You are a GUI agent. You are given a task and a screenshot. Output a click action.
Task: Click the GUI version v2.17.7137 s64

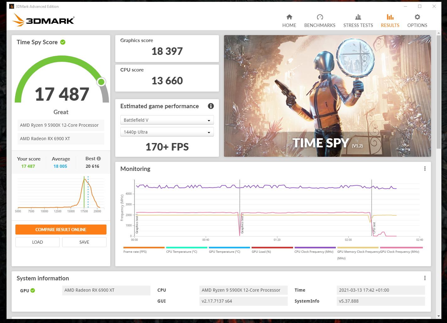[x=243, y=301]
